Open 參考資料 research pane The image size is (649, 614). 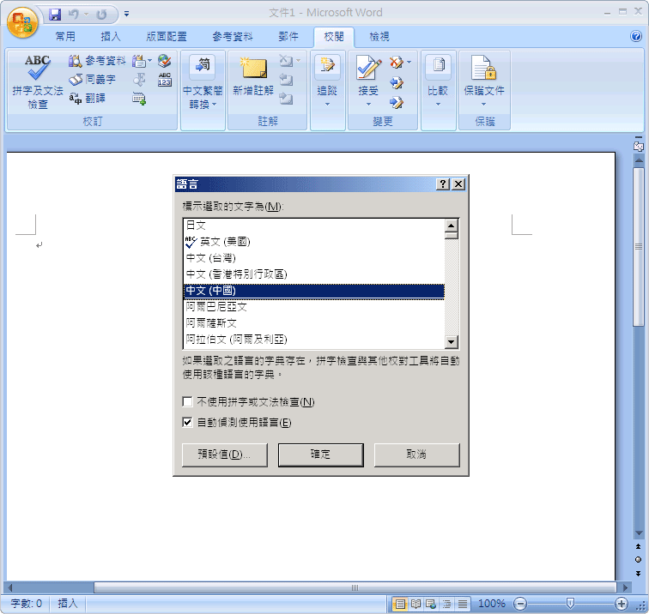coord(97,61)
